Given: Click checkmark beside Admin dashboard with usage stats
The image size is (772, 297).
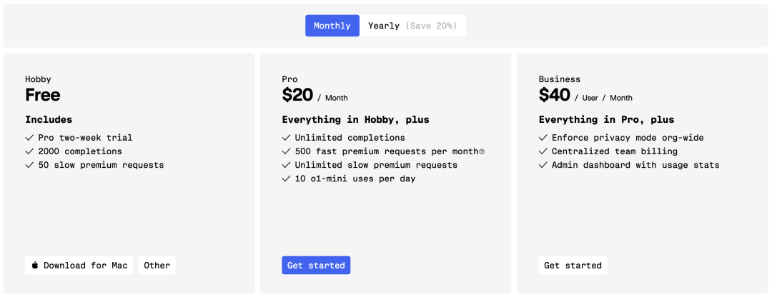Looking at the screenshot, I should click(543, 165).
